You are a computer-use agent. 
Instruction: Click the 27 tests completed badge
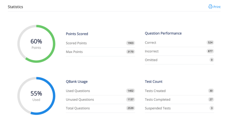(211, 99)
